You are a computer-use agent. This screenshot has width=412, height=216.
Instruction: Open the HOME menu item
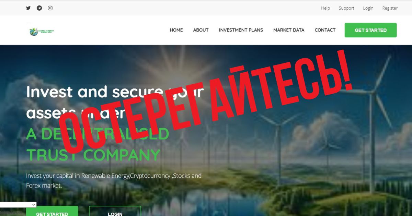[176, 30]
